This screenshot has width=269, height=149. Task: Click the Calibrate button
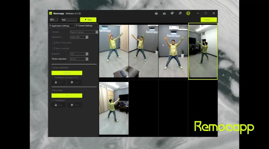coord(67,73)
